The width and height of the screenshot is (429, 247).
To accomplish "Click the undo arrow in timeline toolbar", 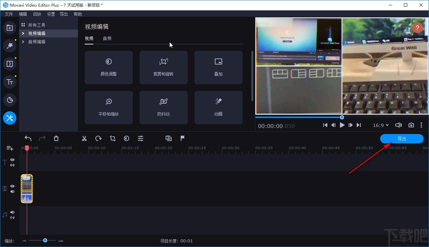I will point(28,138).
